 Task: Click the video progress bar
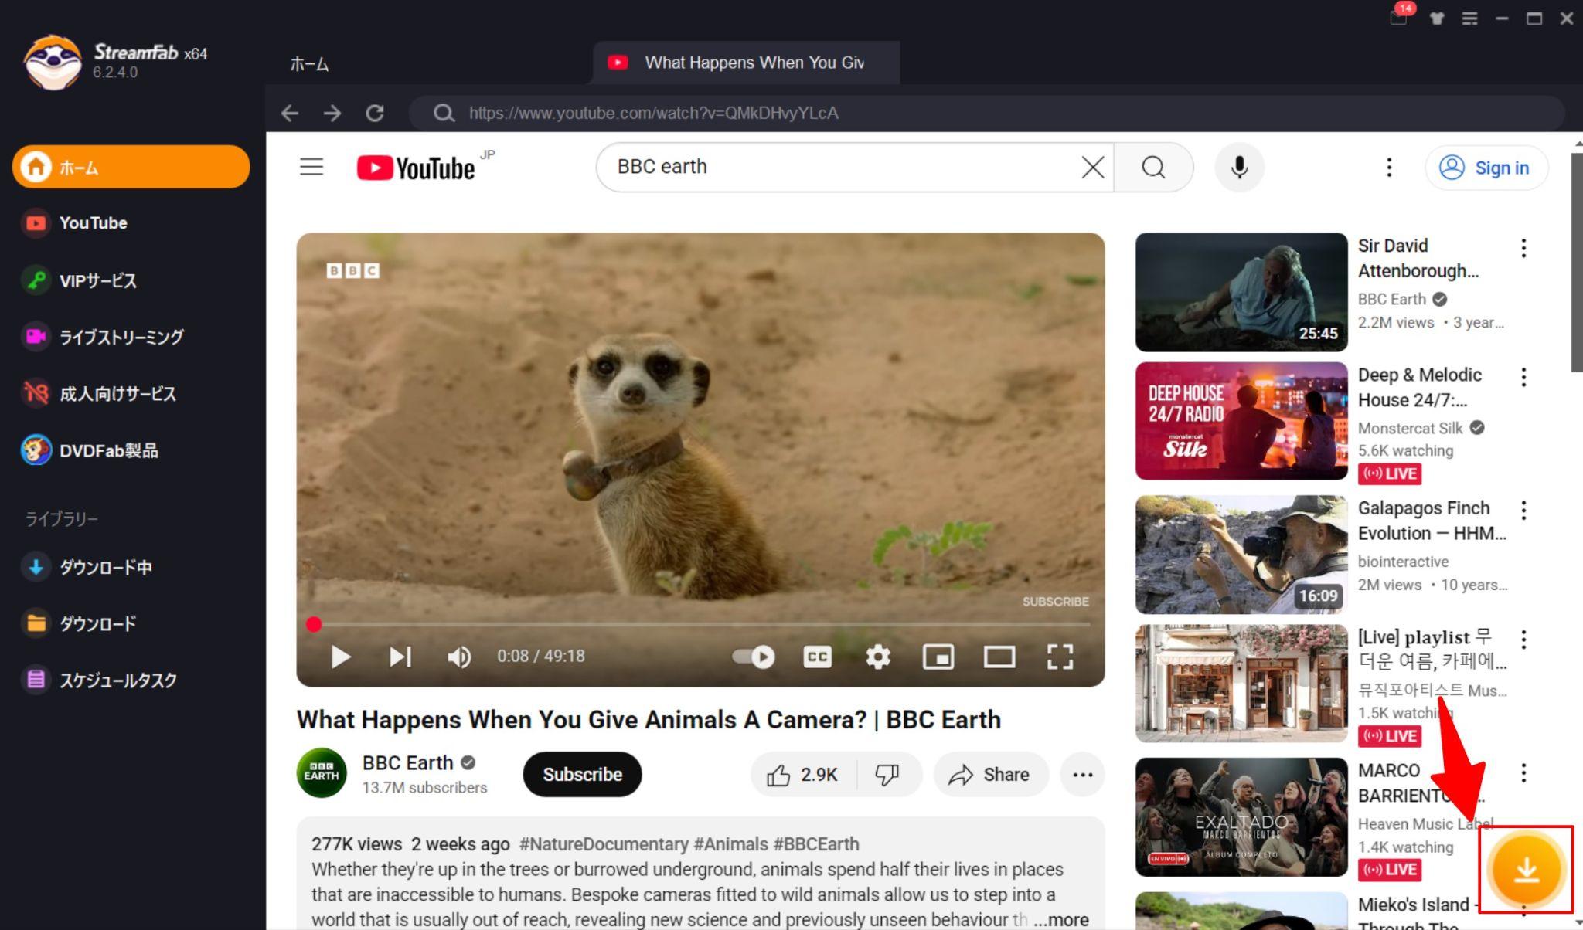701,624
